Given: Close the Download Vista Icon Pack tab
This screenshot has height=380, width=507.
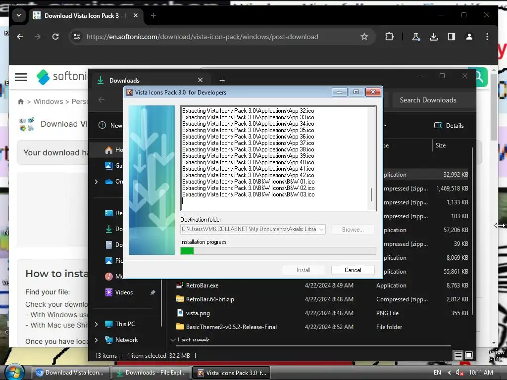Looking at the screenshot, I should (136, 15).
